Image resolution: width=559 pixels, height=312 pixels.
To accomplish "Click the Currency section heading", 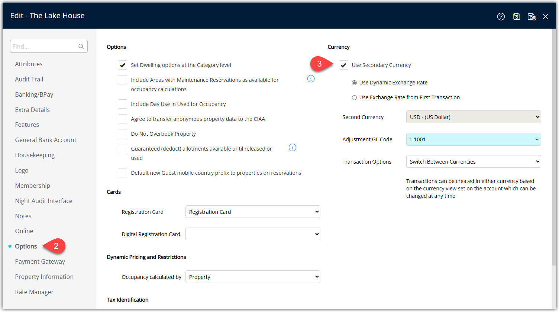I will (x=339, y=47).
